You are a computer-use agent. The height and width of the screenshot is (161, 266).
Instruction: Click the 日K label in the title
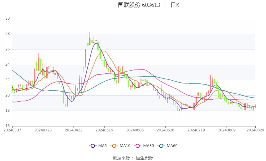click(175, 5)
